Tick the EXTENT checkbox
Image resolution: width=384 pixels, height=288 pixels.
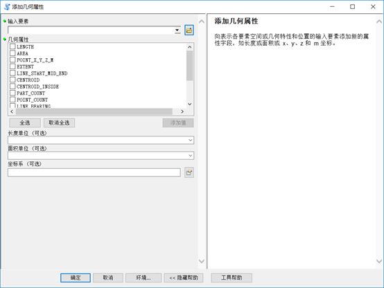[x=12, y=66]
